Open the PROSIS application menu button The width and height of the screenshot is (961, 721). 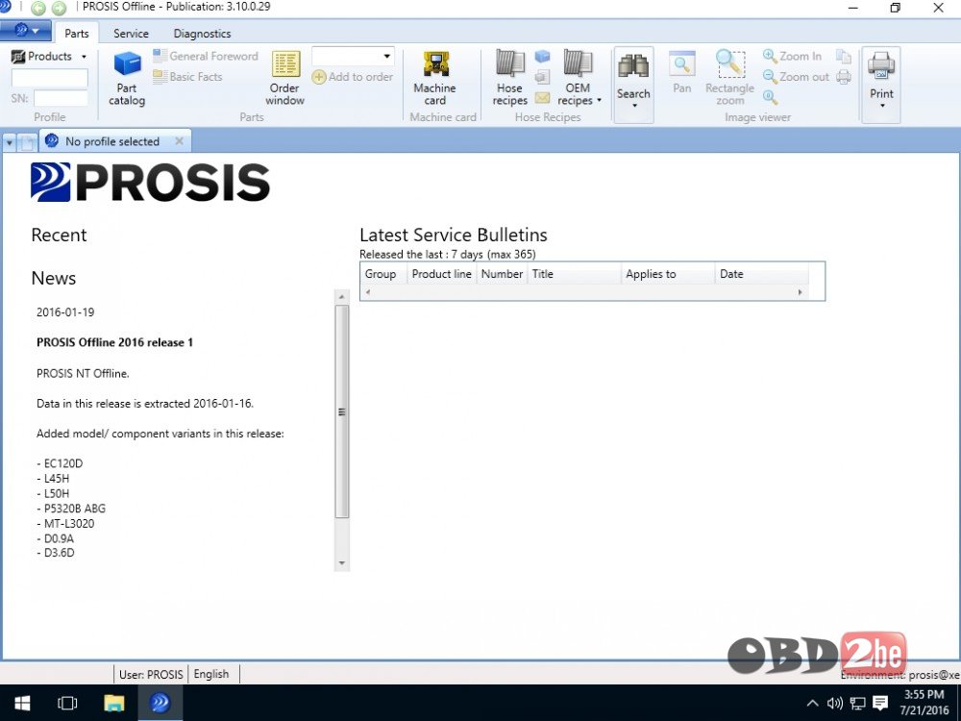[x=26, y=30]
